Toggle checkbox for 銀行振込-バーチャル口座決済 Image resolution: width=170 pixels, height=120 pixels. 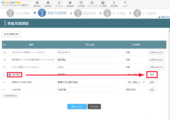[10, 60]
